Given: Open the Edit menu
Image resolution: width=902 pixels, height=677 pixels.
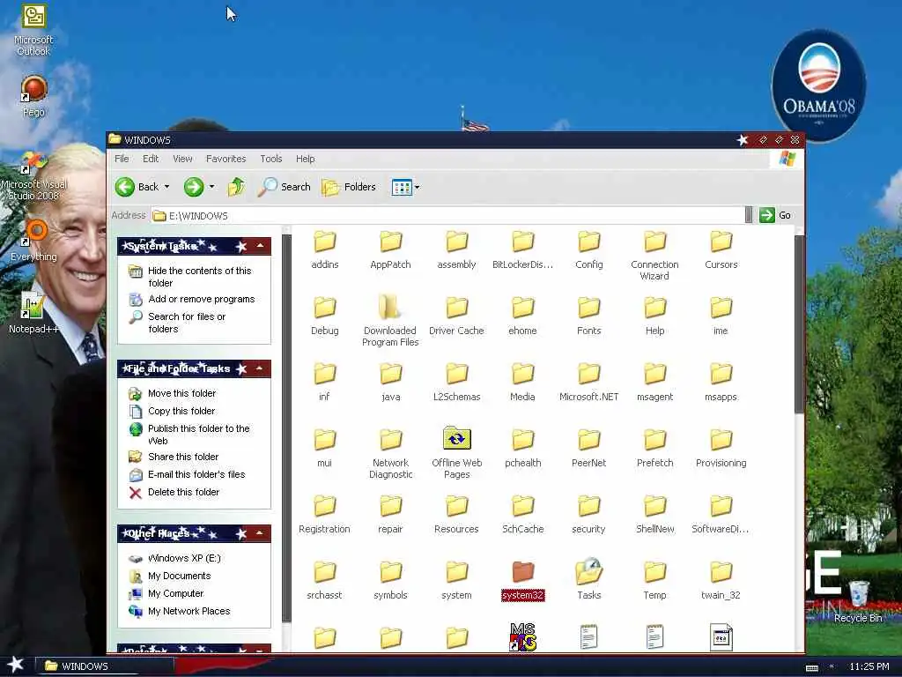Looking at the screenshot, I should pyautogui.click(x=151, y=159).
